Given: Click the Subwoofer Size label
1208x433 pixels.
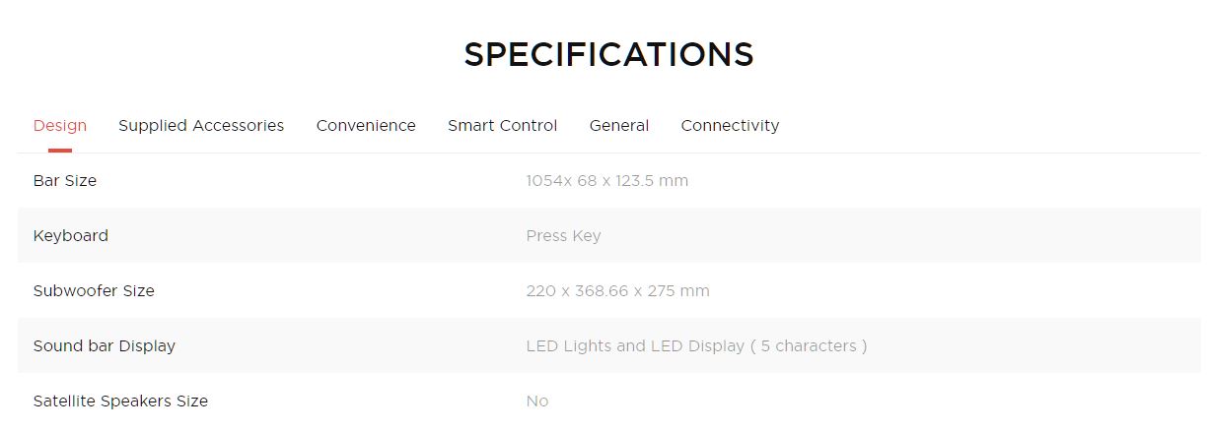Looking at the screenshot, I should pos(94,291).
